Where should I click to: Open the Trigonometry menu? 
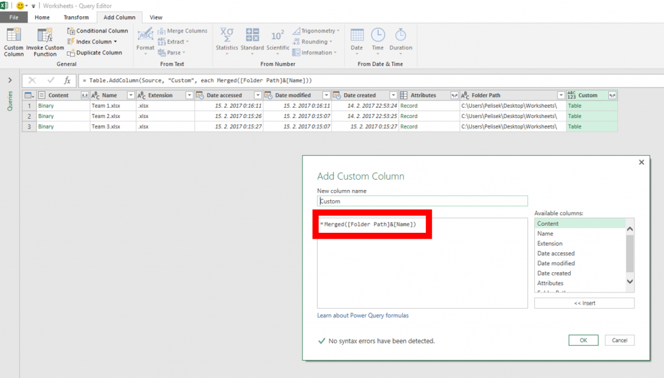316,31
